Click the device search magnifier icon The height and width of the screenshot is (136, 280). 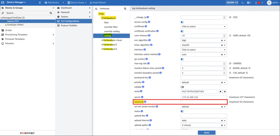[x=51, y=13]
